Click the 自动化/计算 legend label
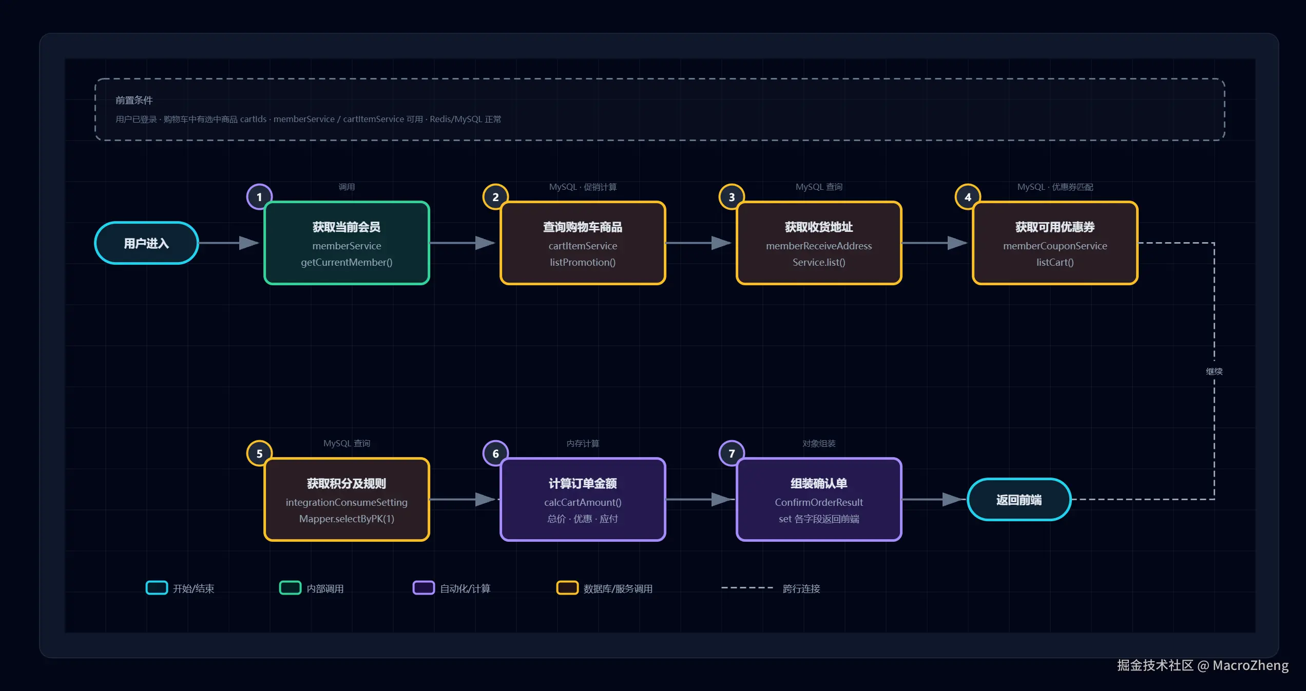Image resolution: width=1306 pixels, height=691 pixels. (465, 588)
